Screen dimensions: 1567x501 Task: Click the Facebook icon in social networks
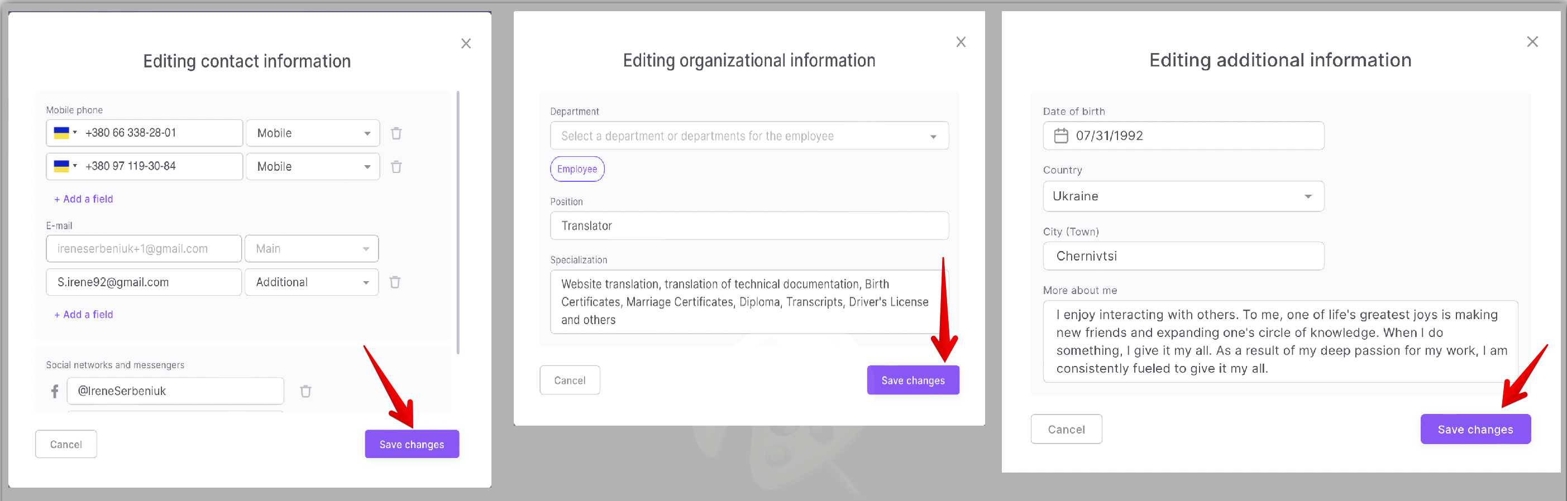(x=55, y=391)
